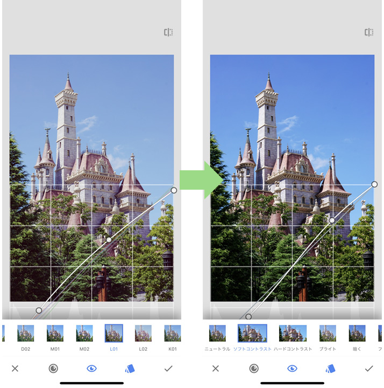Screen dimensions: 384x388
Task: Grab middle curve point in right screen
Action: 332,220
